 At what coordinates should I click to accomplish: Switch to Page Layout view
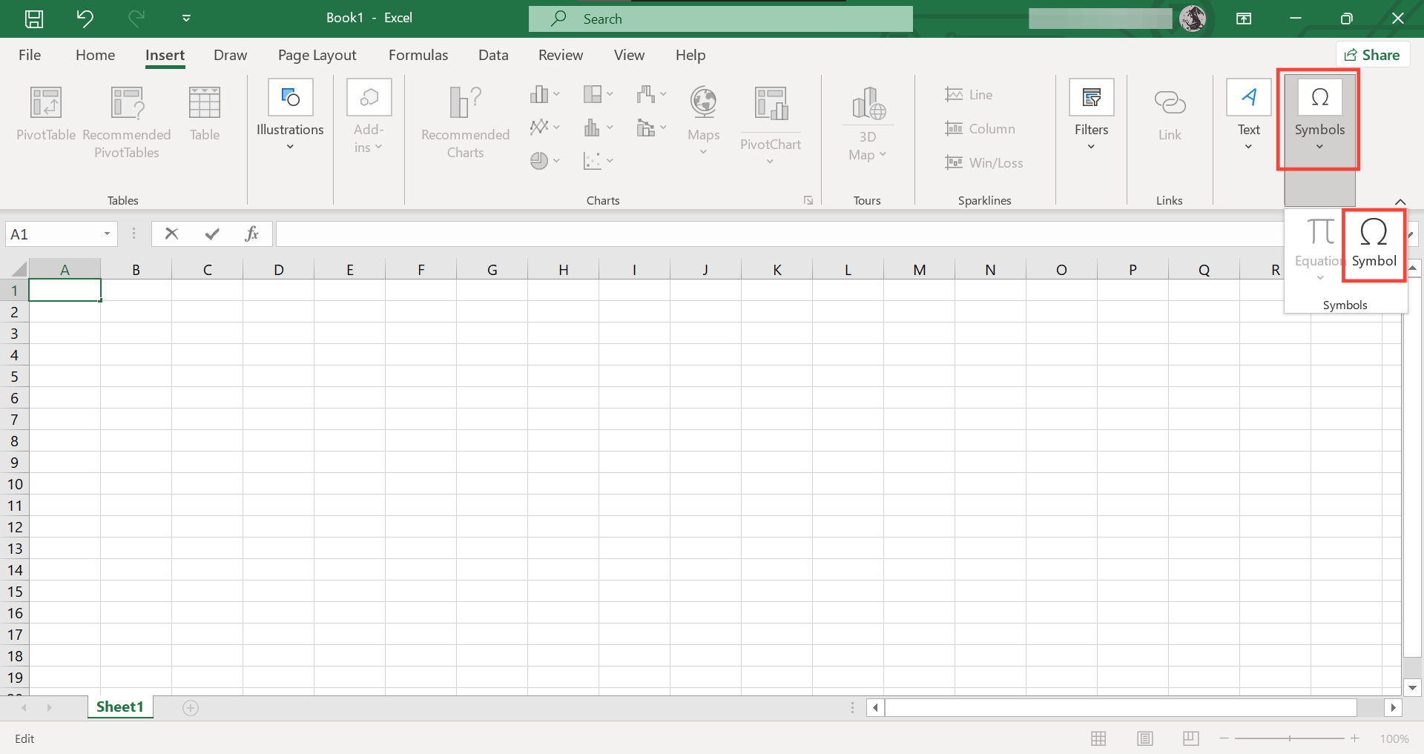point(1145,738)
